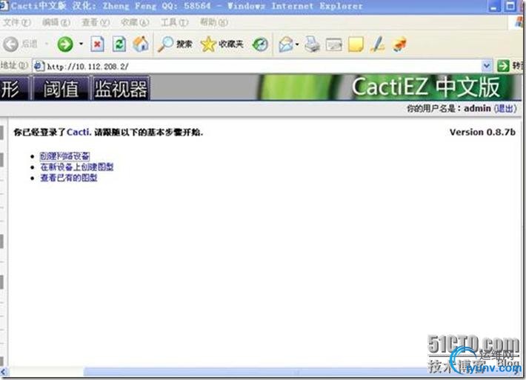Open the 工具 menu
This screenshot has width=526, height=380.
[174, 22]
